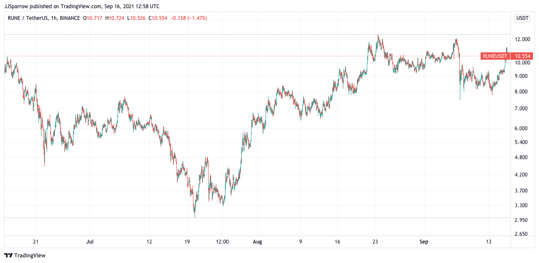The image size is (539, 263).
Task: Click the 12 date label on time axis
Action: click(x=150, y=242)
